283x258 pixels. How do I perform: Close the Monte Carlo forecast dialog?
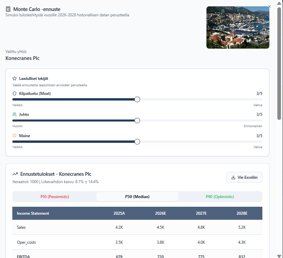tap(269, 7)
